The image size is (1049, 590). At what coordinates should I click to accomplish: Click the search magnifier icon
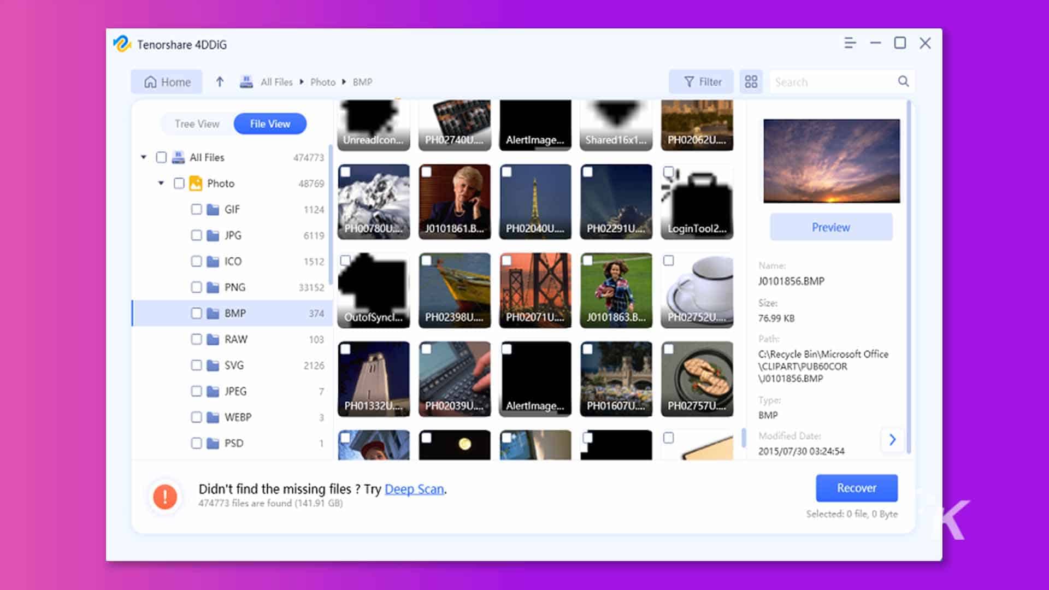click(903, 81)
